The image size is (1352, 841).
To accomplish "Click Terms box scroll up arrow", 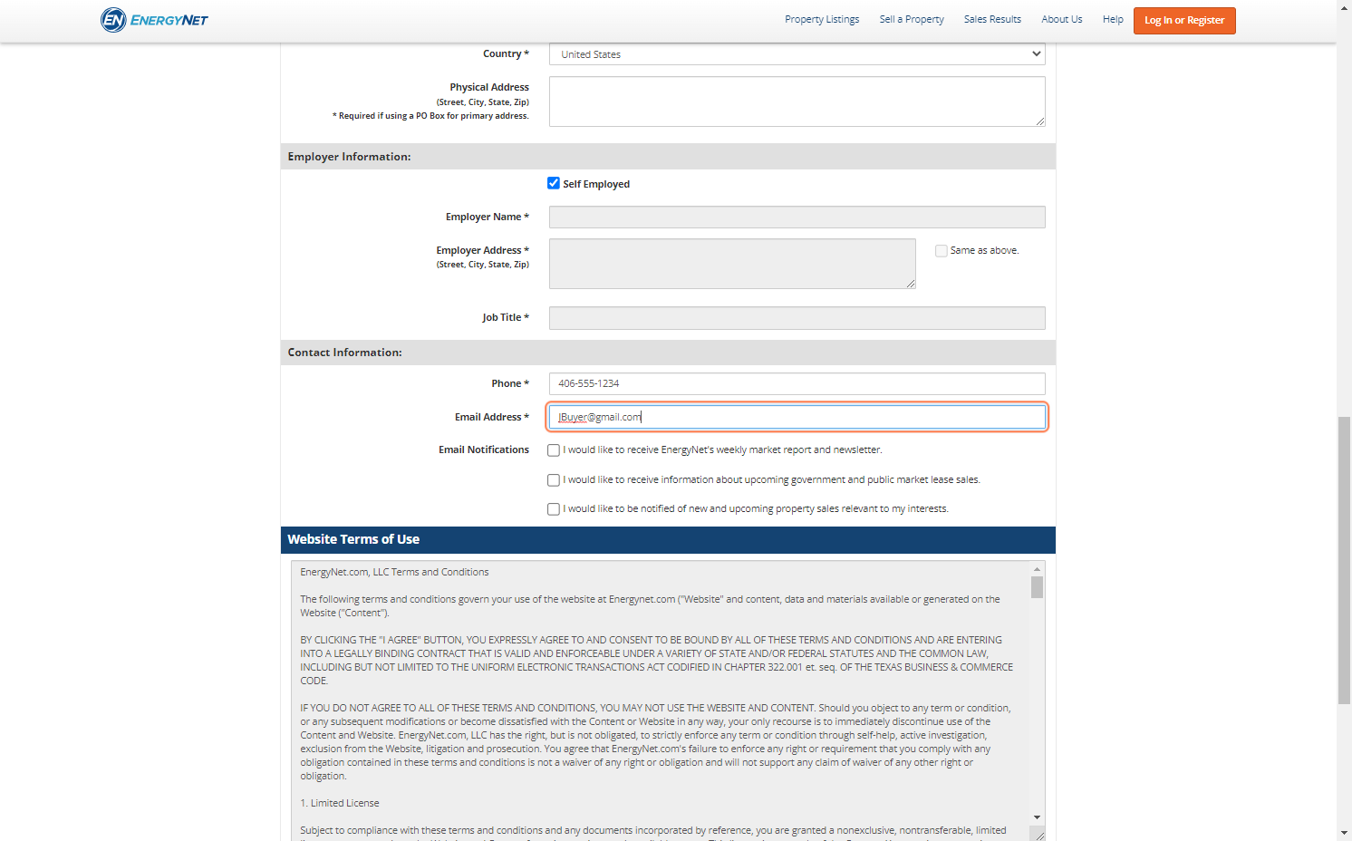I will coord(1037,569).
